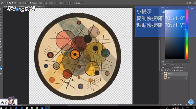Click the Select and Mask button
The height and width of the screenshot is (109, 196).
[78, 3]
